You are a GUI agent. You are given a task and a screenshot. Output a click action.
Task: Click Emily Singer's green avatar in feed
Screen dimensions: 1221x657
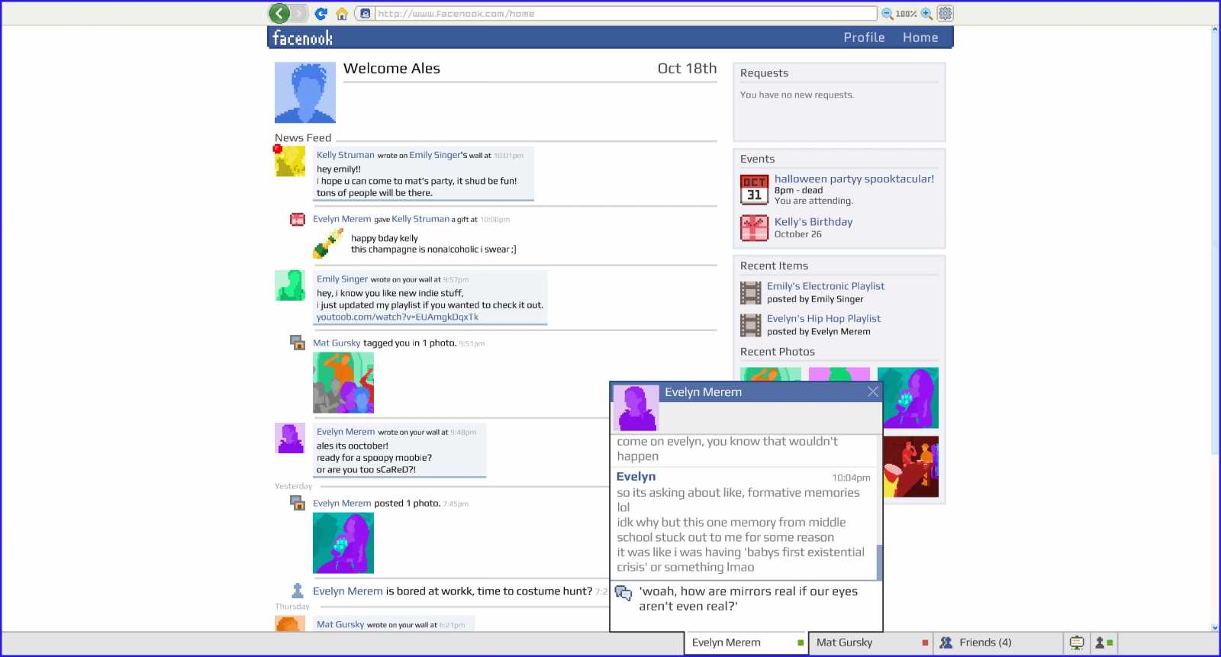290,285
